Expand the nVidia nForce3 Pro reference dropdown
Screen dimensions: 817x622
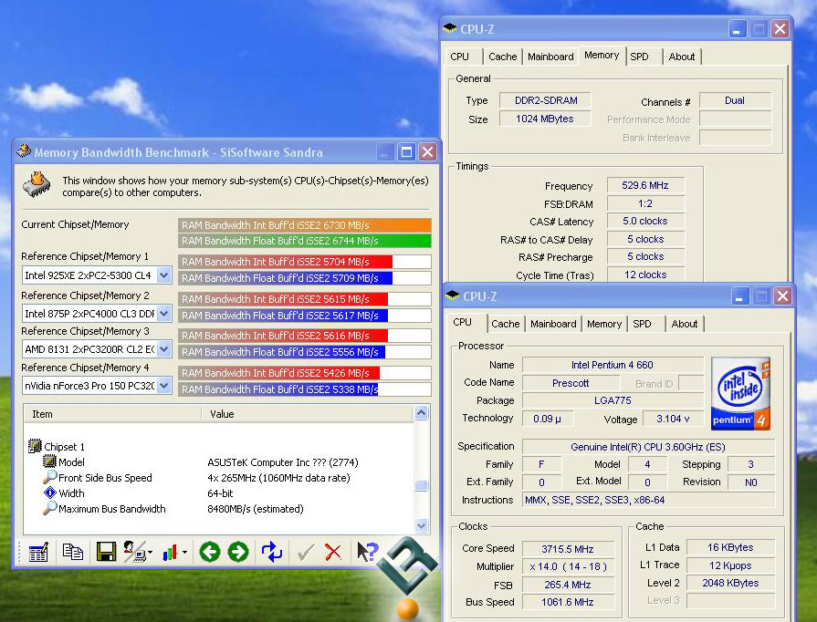click(163, 386)
